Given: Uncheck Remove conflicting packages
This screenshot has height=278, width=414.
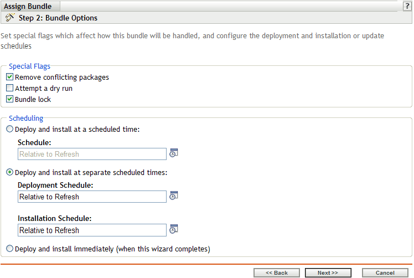Looking at the screenshot, I should [x=9, y=78].
